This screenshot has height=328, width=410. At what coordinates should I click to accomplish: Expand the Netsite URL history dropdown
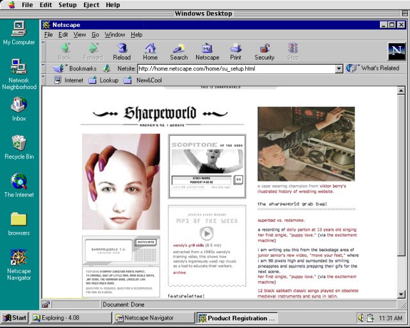(339, 69)
